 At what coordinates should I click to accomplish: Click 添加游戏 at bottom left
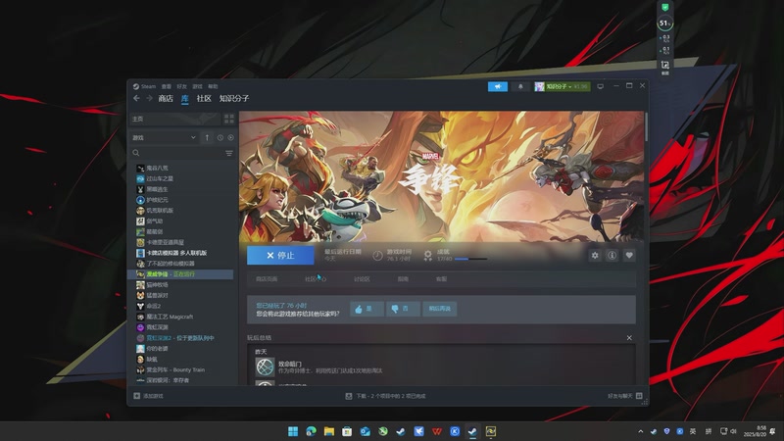[x=148, y=396]
